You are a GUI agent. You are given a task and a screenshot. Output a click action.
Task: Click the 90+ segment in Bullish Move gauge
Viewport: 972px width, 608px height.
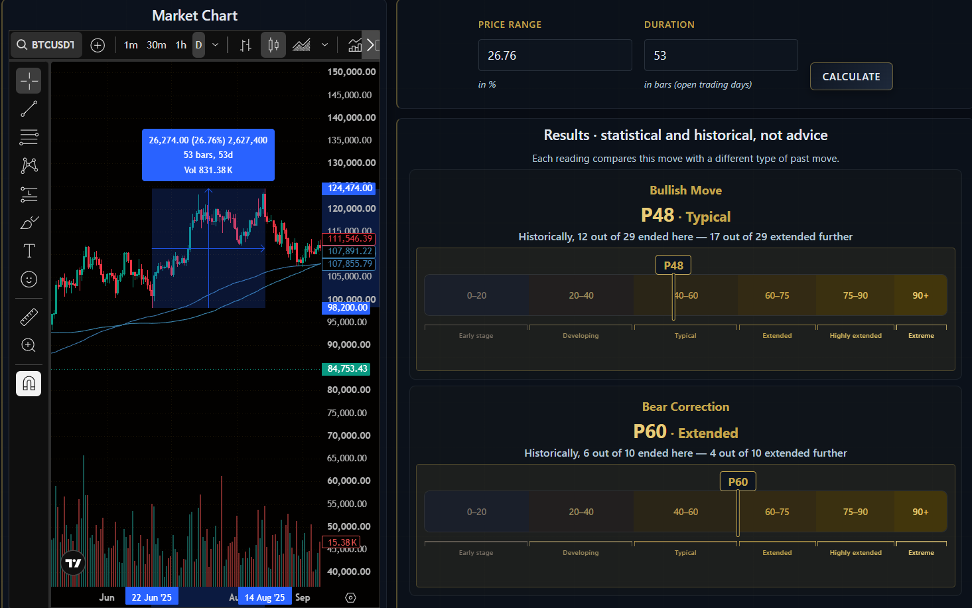[920, 295]
